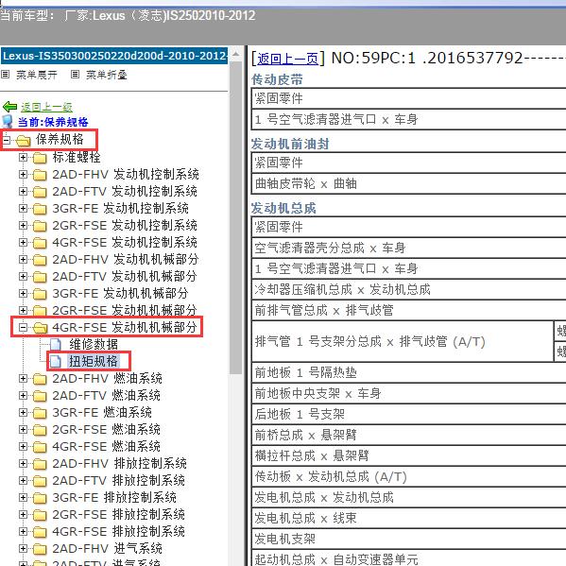The image size is (566, 566).
Task: Click the 菜单展开 expand-menu icon
Action: [5, 75]
